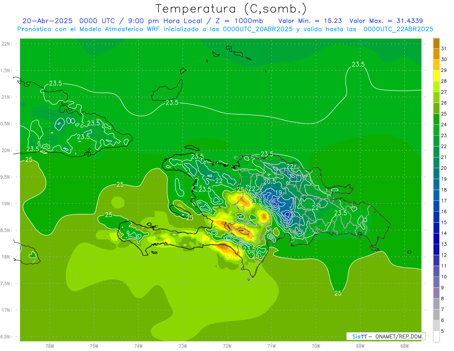Image resolution: width=454 pixels, height=351 pixels.
Task: Click the '20N' latitude axis label
Action: [x=6, y=150]
